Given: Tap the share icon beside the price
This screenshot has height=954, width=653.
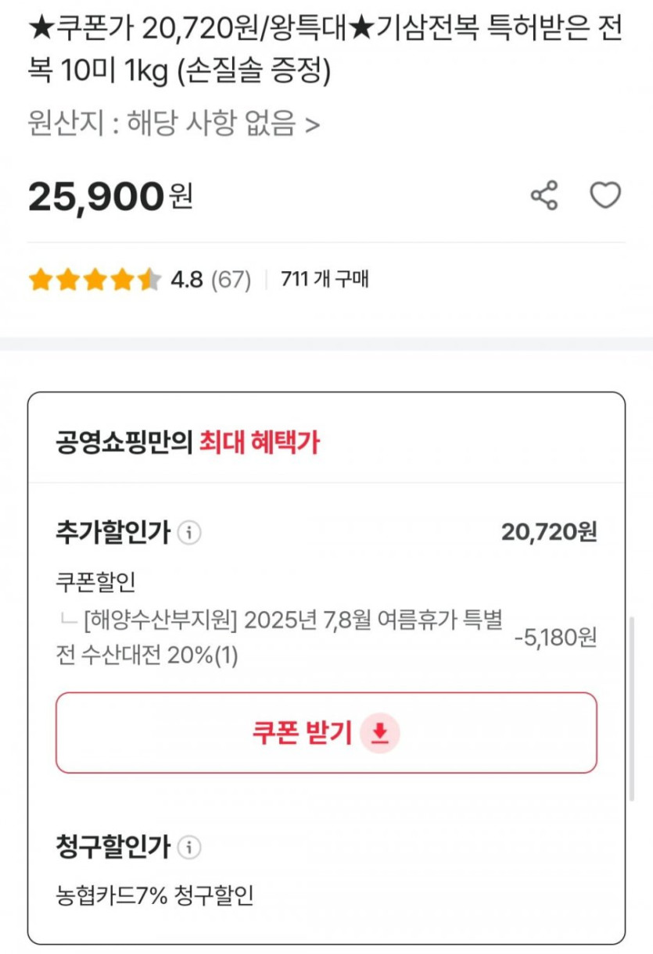Looking at the screenshot, I should (544, 195).
